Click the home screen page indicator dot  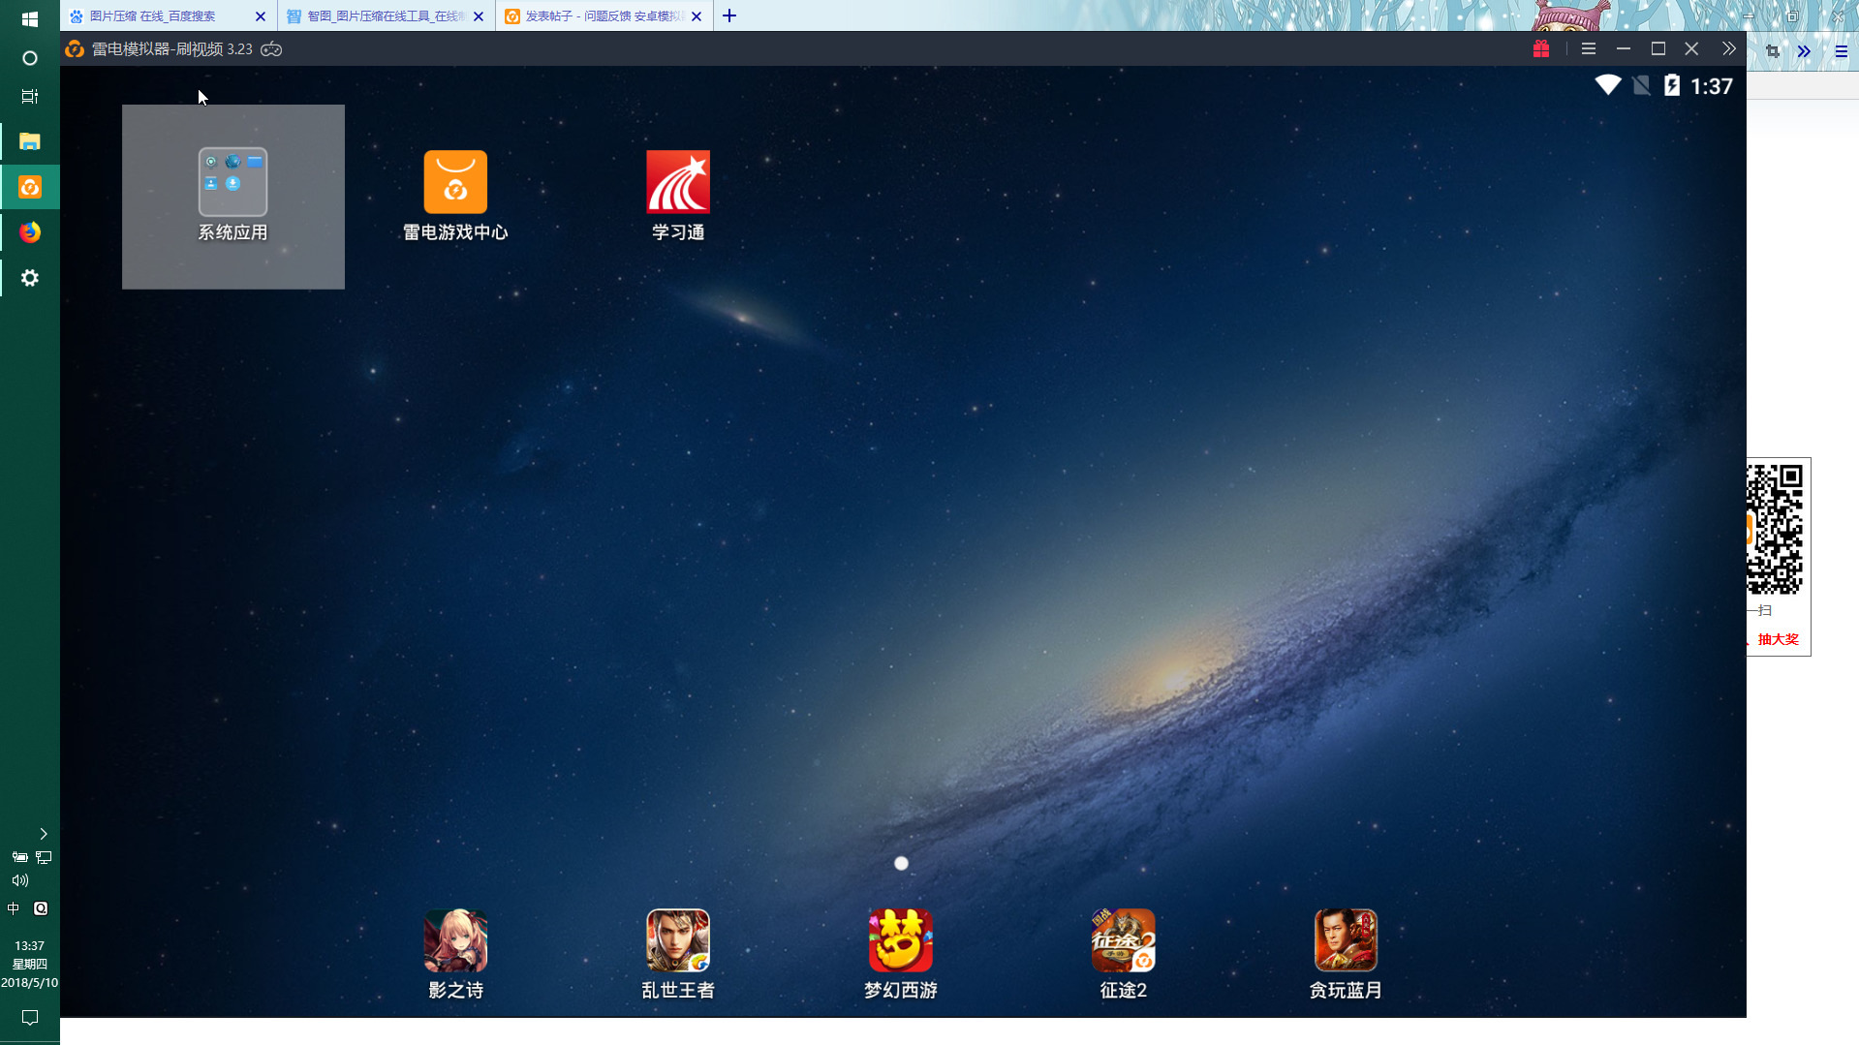pyautogui.click(x=901, y=863)
